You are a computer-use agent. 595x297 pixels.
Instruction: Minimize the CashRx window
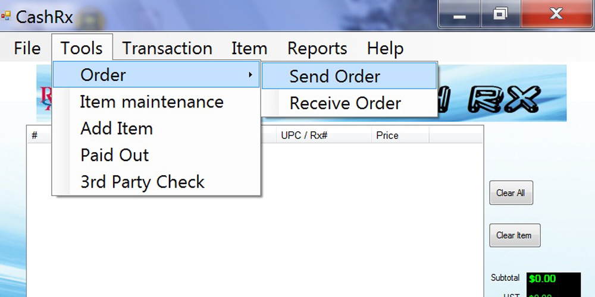[x=459, y=14]
